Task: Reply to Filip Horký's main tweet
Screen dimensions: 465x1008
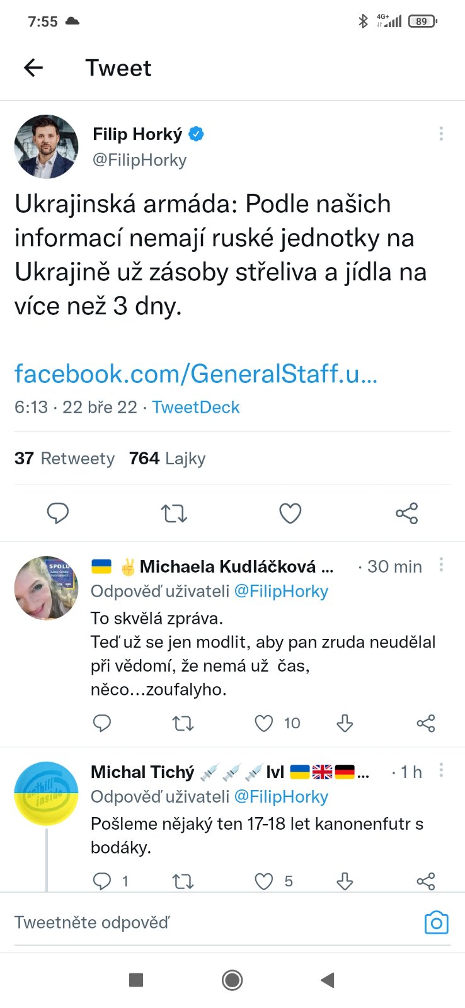Action: point(58,513)
